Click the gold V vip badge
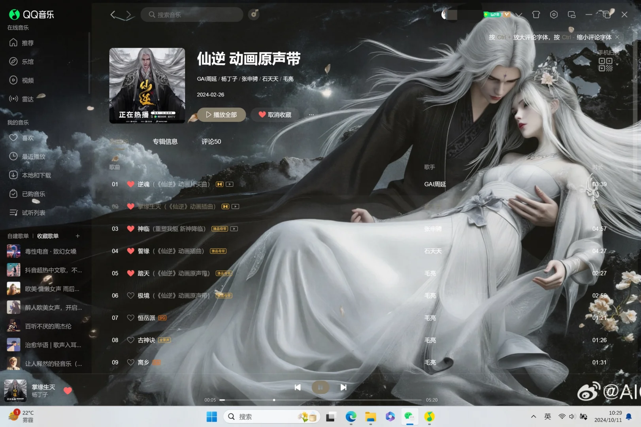 [x=507, y=15]
